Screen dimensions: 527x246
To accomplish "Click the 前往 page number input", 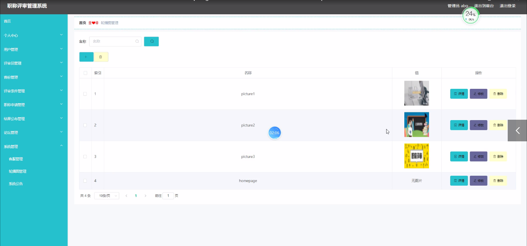I will tap(168, 196).
